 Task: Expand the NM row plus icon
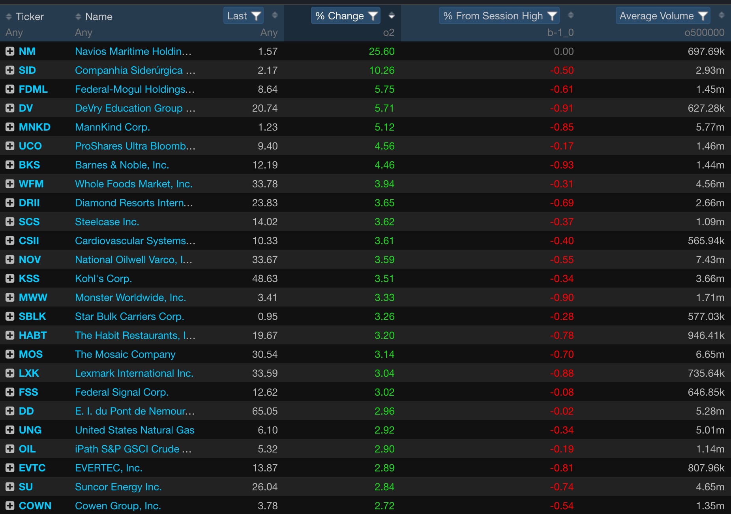pyautogui.click(x=10, y=51)
